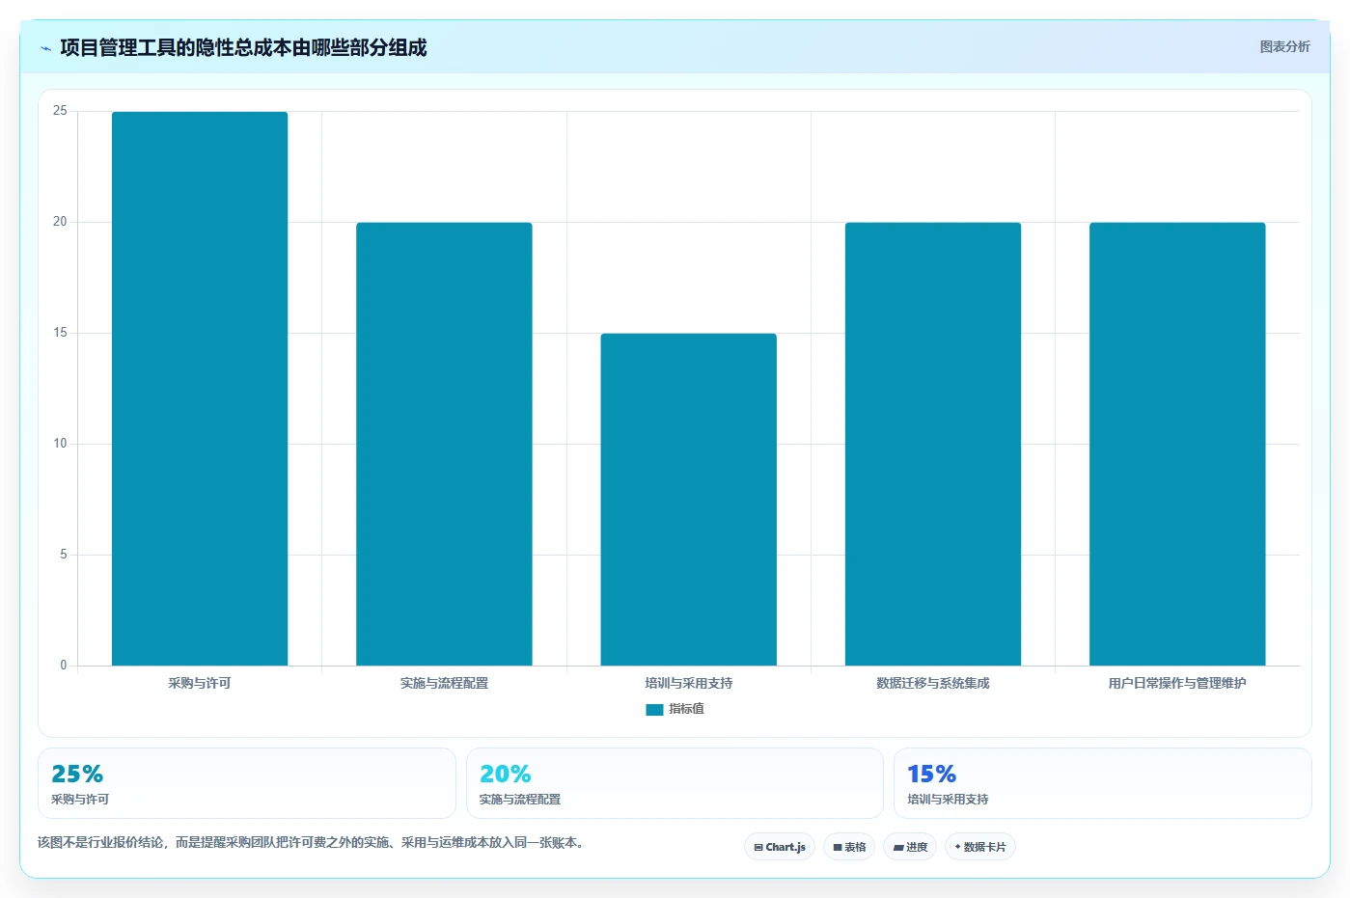Click the 采购与许可 bar in the chart
The image size is (1350, 898).
(x=200, y=389)
